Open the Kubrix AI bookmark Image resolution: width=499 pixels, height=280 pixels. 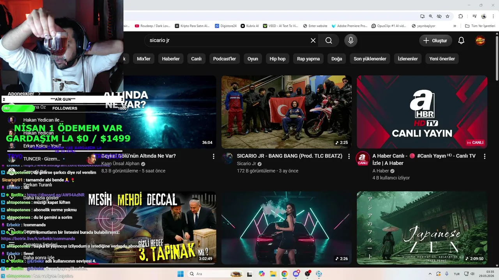(250, 26)
